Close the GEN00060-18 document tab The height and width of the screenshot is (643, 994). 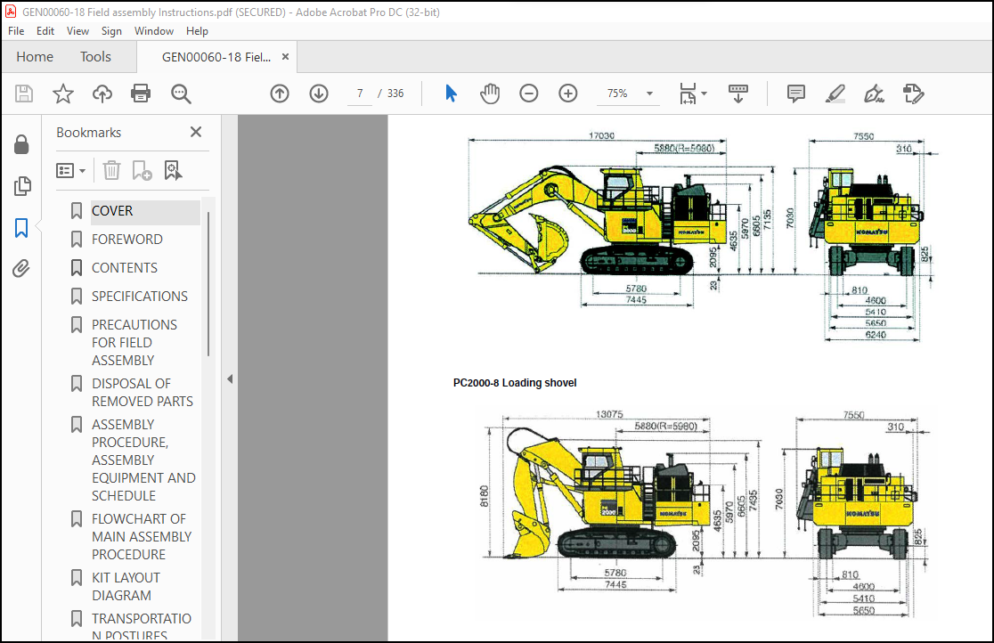[x=285, y=56]
